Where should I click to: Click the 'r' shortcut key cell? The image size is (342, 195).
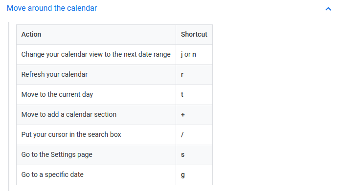coord(194,74)
